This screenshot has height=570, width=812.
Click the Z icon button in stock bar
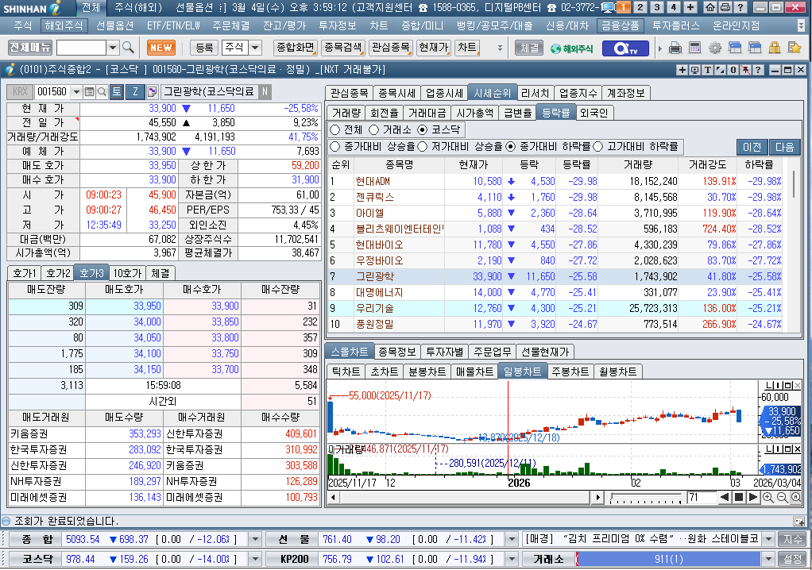(135, 92)
